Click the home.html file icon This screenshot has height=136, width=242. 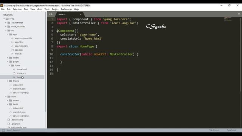click(x=14, y=69)
